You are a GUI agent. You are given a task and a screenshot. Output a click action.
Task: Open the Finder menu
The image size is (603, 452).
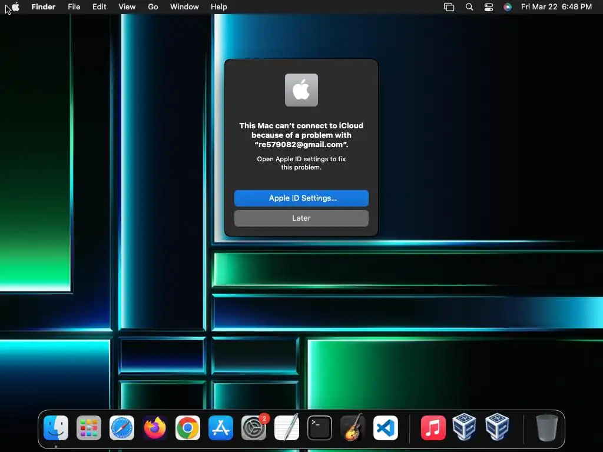click(44, 7)
